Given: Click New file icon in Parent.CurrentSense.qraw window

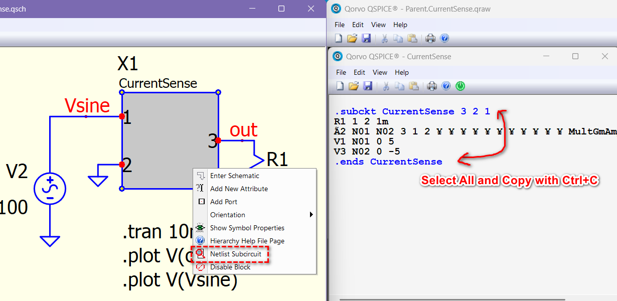Looking at the screenshot, I should 339,38.
